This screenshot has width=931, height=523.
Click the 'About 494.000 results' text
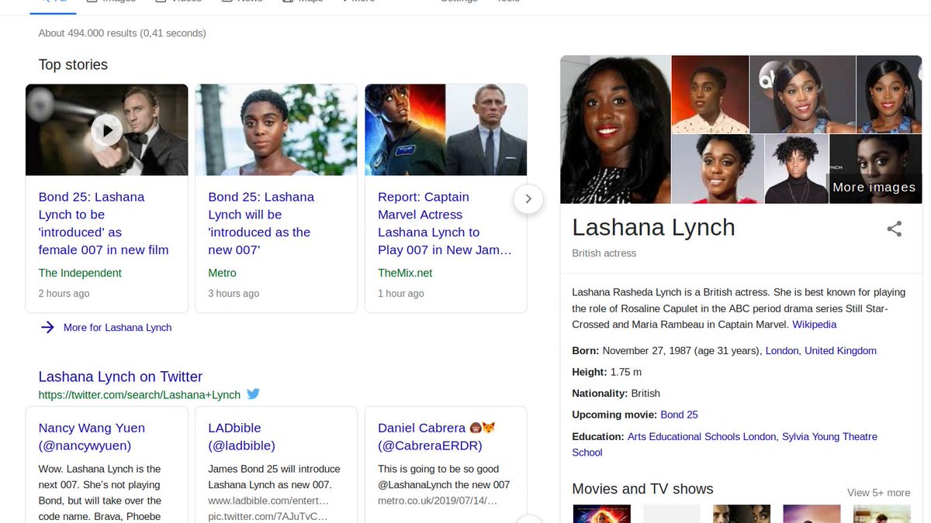[x=122, y=33]
